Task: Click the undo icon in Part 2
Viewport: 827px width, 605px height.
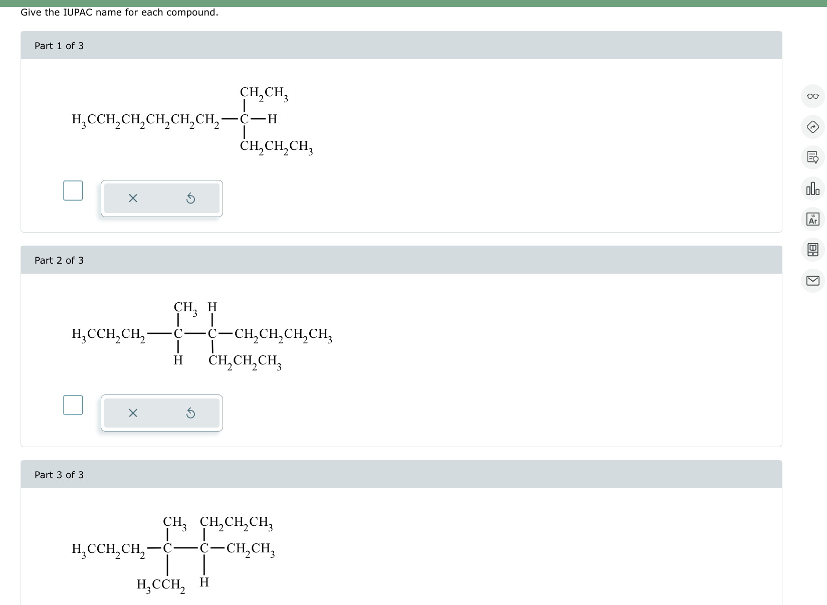Action: [x=190, y=413]
